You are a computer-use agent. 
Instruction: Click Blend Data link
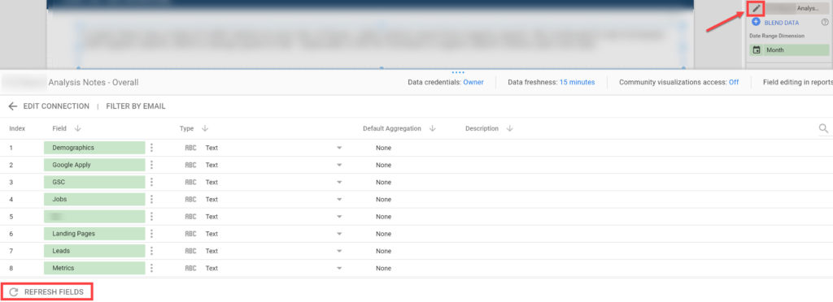tap(782, 23)
